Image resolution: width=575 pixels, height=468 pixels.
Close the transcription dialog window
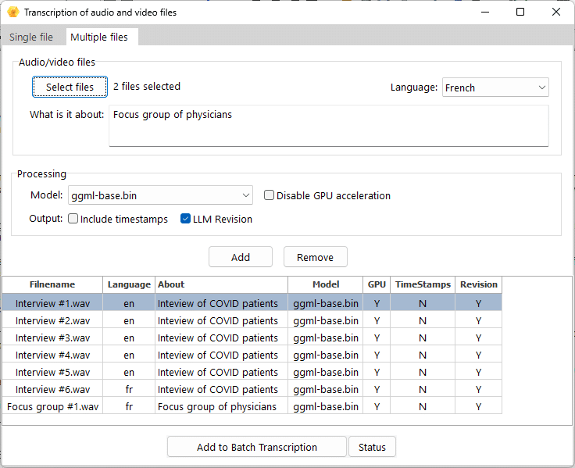[x=555, y=13]
